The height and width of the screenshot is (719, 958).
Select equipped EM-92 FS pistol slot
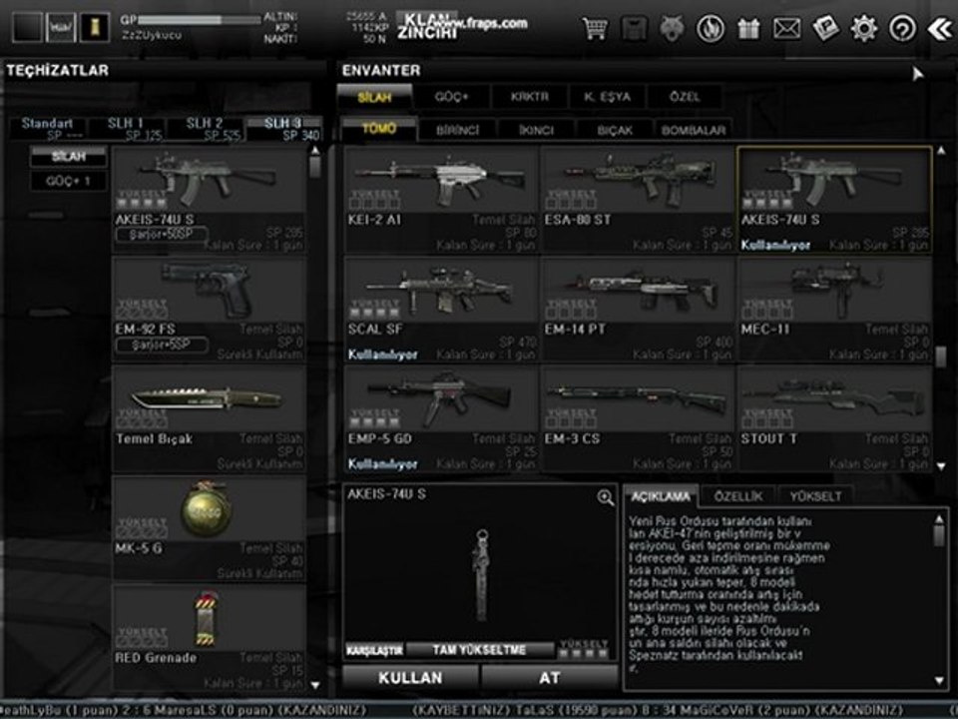coord(209,310)
